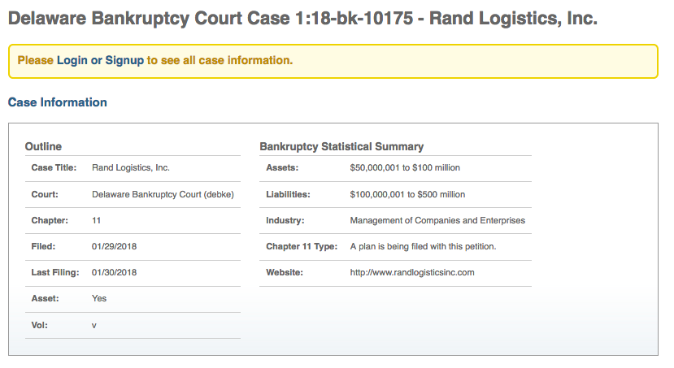Click the Bankruptcy Statistical Summary header
This screenshot has height=368, width=674.
click(x=341, y=146)
